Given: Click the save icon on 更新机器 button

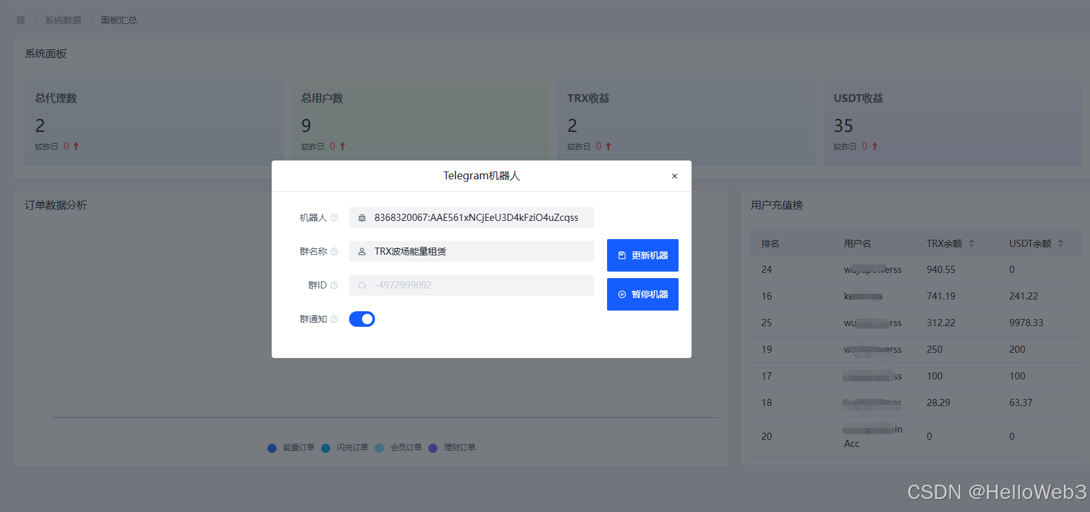Looking at the screenshot, I should (x=622, y=255).
